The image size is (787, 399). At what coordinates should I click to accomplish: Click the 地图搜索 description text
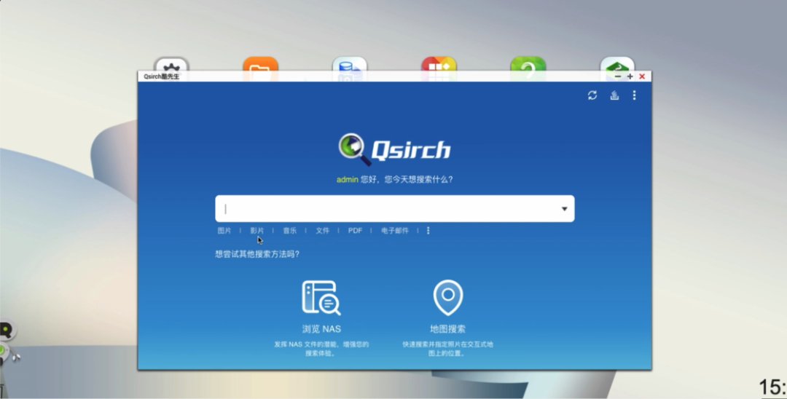(x=447, y=349)
